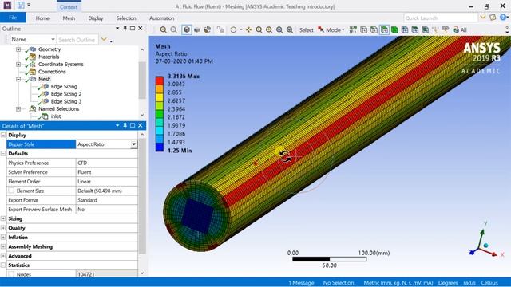Open the File tab
Image resolution: width=511 pixels, height=287 pixels.
pos(13,18)
